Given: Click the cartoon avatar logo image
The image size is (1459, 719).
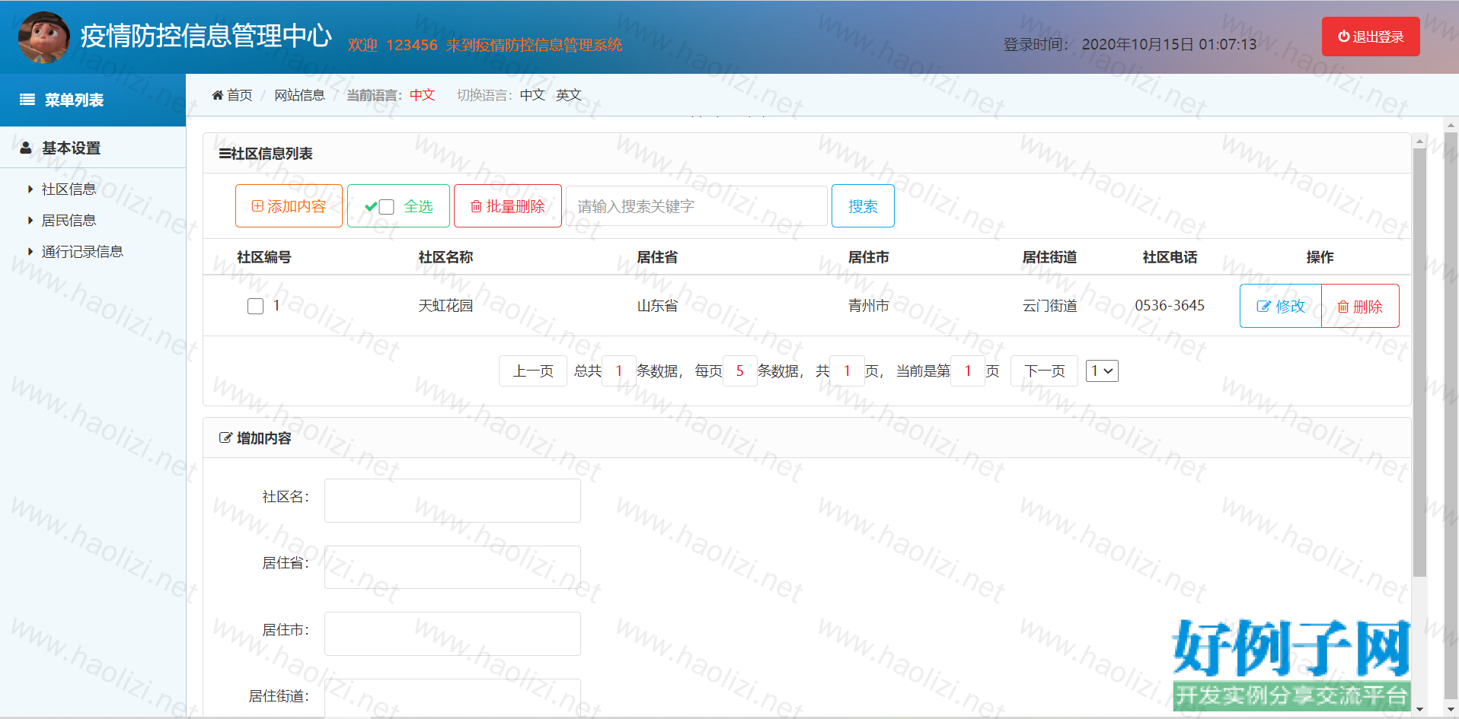Looking at the screenshot, I should (x=44, y=37).
